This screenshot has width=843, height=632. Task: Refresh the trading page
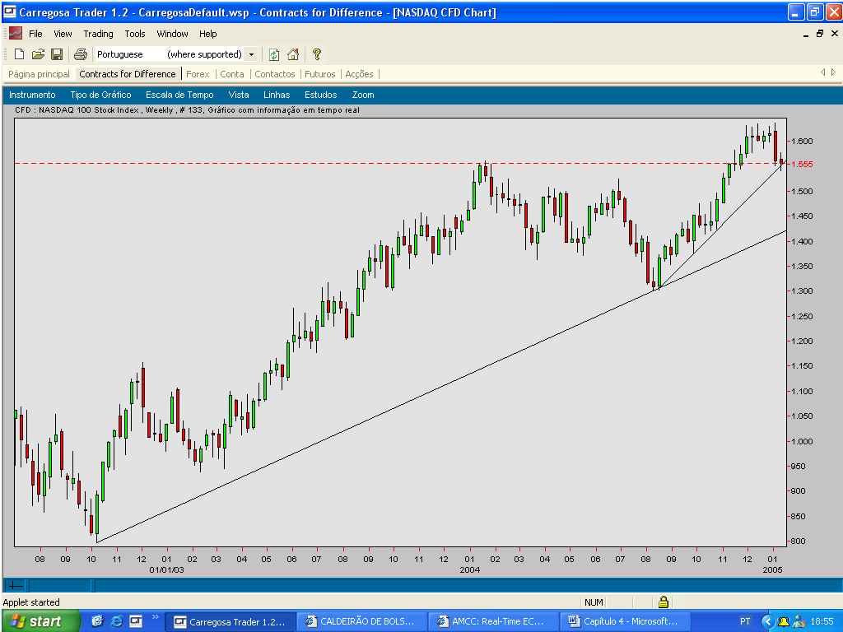pyautogui.click(x=274, y=53)
